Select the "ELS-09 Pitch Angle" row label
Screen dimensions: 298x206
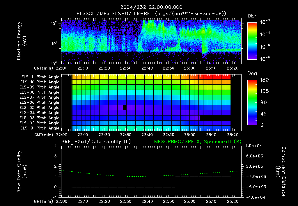point(40,87)
